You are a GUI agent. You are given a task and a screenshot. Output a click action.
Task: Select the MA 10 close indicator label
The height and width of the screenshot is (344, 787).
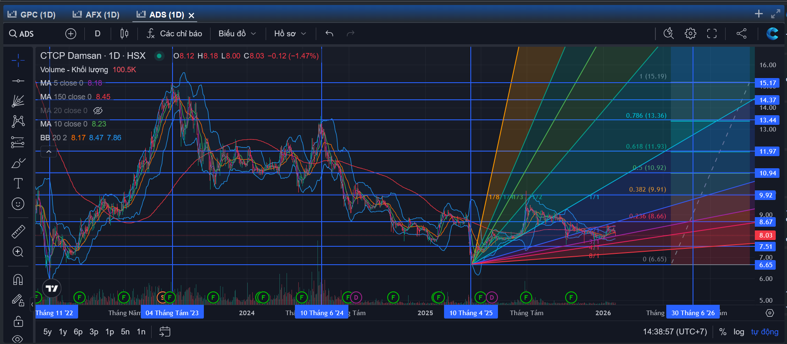click(64, 124)
